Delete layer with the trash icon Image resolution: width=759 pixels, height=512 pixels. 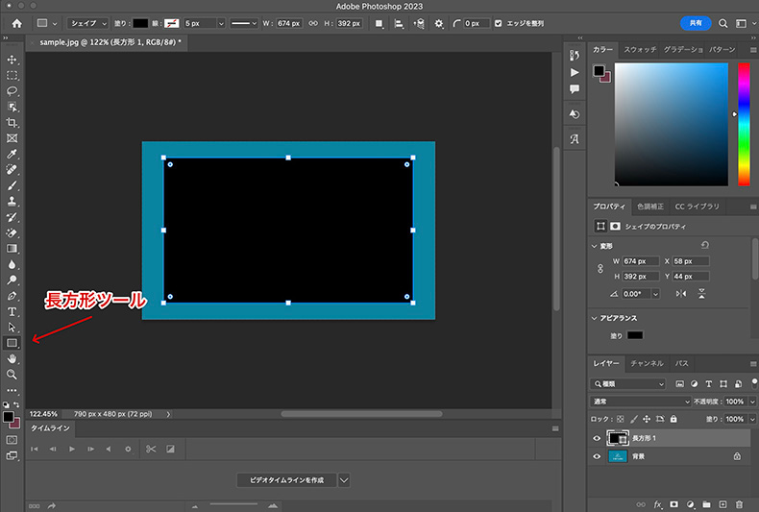739,504
